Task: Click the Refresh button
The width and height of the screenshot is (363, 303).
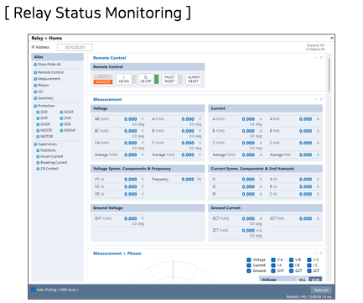Action: coord(321,290)
